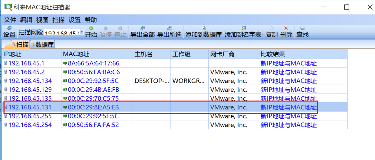Viewport: 375px width, 160px height.
Task: Click the 扫描网段 address input field
Action: click(62, 32)
